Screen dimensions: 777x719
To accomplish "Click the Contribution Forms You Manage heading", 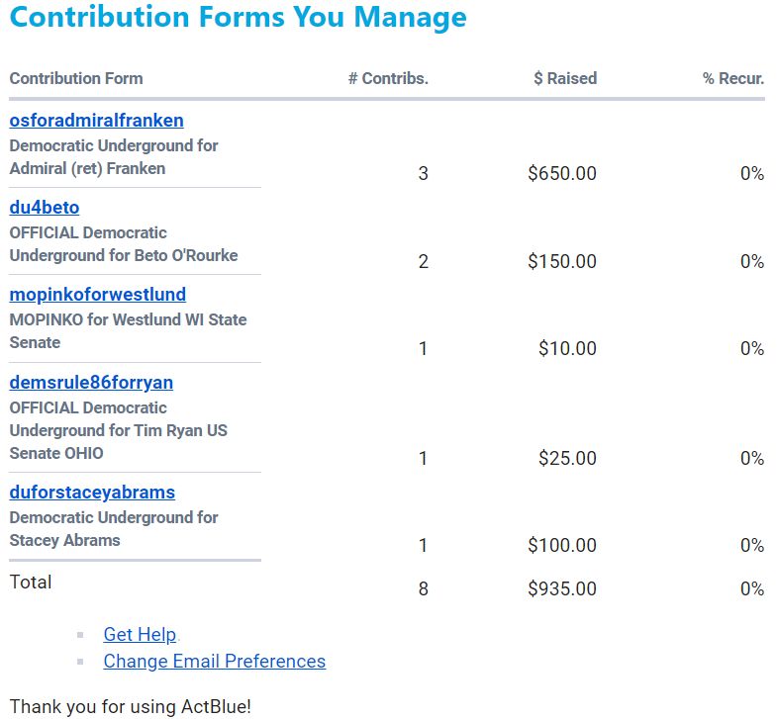I will (x=238, y=18).
